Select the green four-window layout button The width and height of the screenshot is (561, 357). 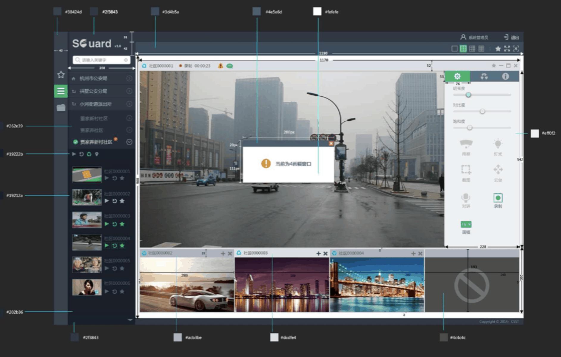click(x=463, y=48)
